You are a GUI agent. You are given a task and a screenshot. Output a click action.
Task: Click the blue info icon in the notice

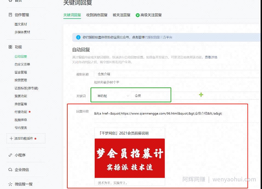click(78, 37)
